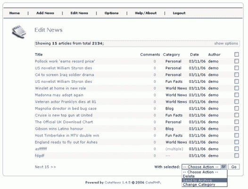This screenshot has height=189, width=248.
Task: Tick checkbox for the fdgdf article
Action: click(237, 155)
